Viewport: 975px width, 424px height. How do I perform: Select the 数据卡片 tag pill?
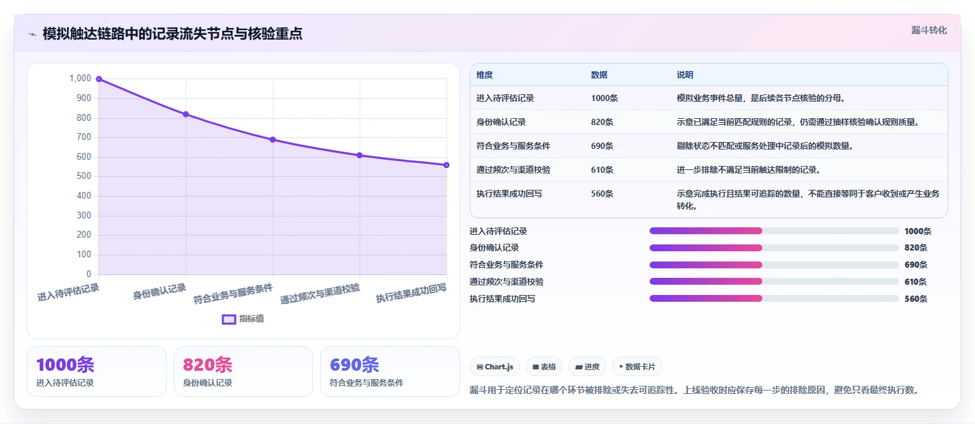[637, 367]
